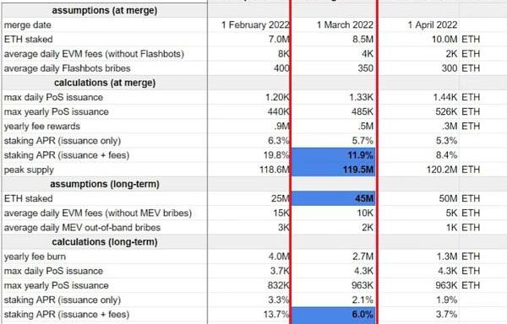
Task: Click the highlighted 45M ETH staked cell
Action: [334, 198]
